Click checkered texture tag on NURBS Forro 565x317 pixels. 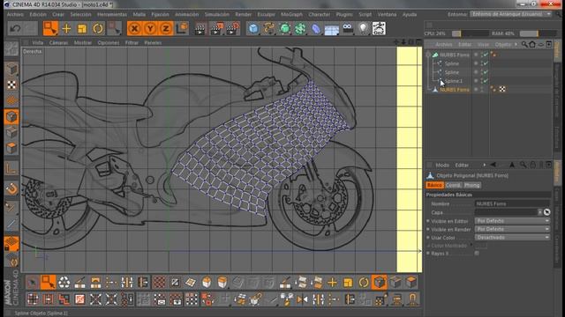pos(502,89)
